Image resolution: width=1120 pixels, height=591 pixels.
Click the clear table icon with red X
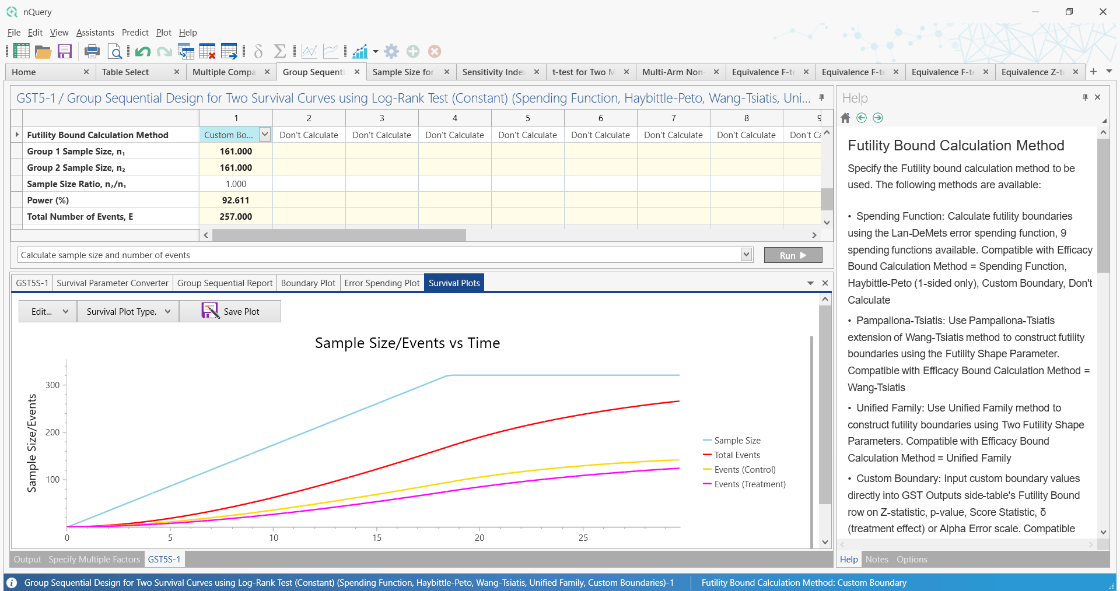pyautogui.click(x=207, y=51)
